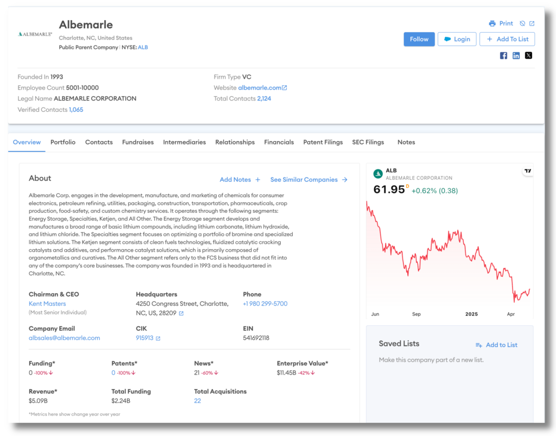Click the Albemarle company logo
Image resolution: width=556 pixels, height=436 pixels.
pos(35,34)
